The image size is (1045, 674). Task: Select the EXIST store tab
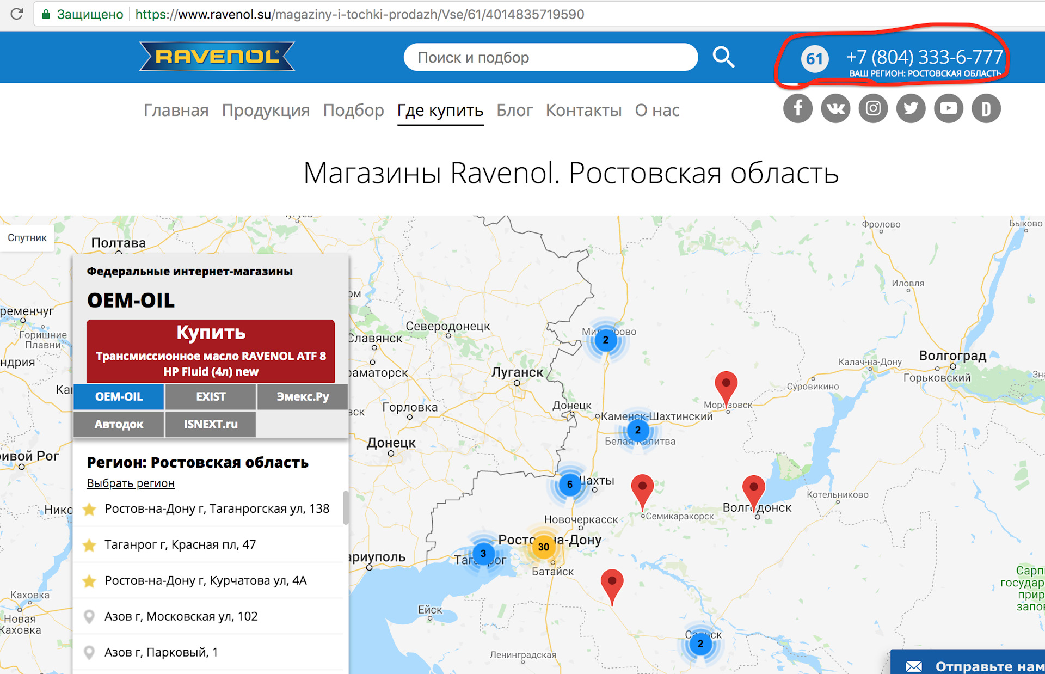[211, 397]
